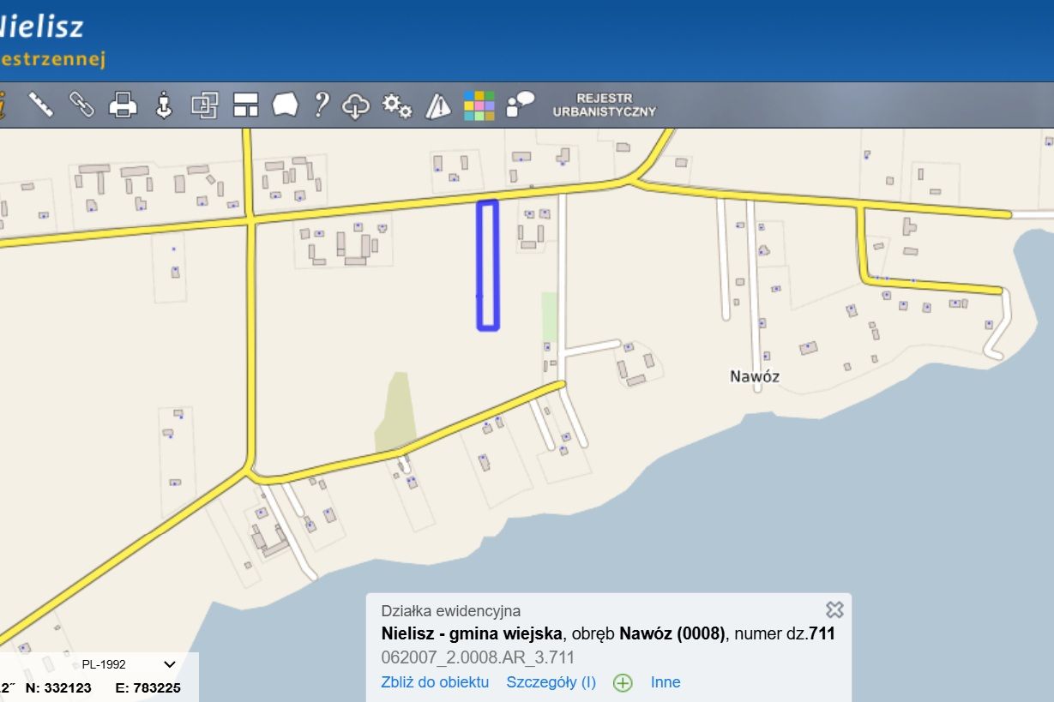Open the Inne link
The width and height of the screenshot is (1054, 702).
point(666,682)
